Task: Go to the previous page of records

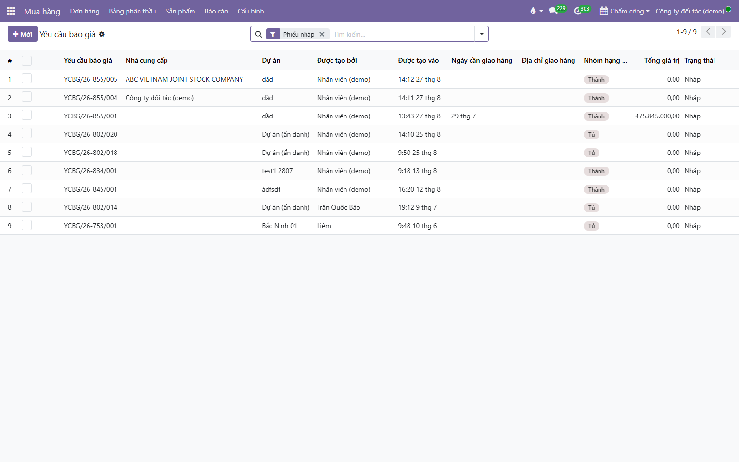Action: [x=708, y=32]
